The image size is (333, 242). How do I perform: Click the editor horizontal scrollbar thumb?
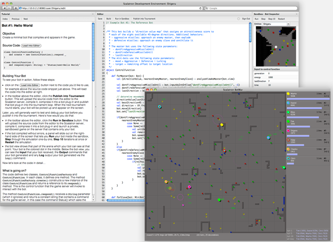pos(125,200)
